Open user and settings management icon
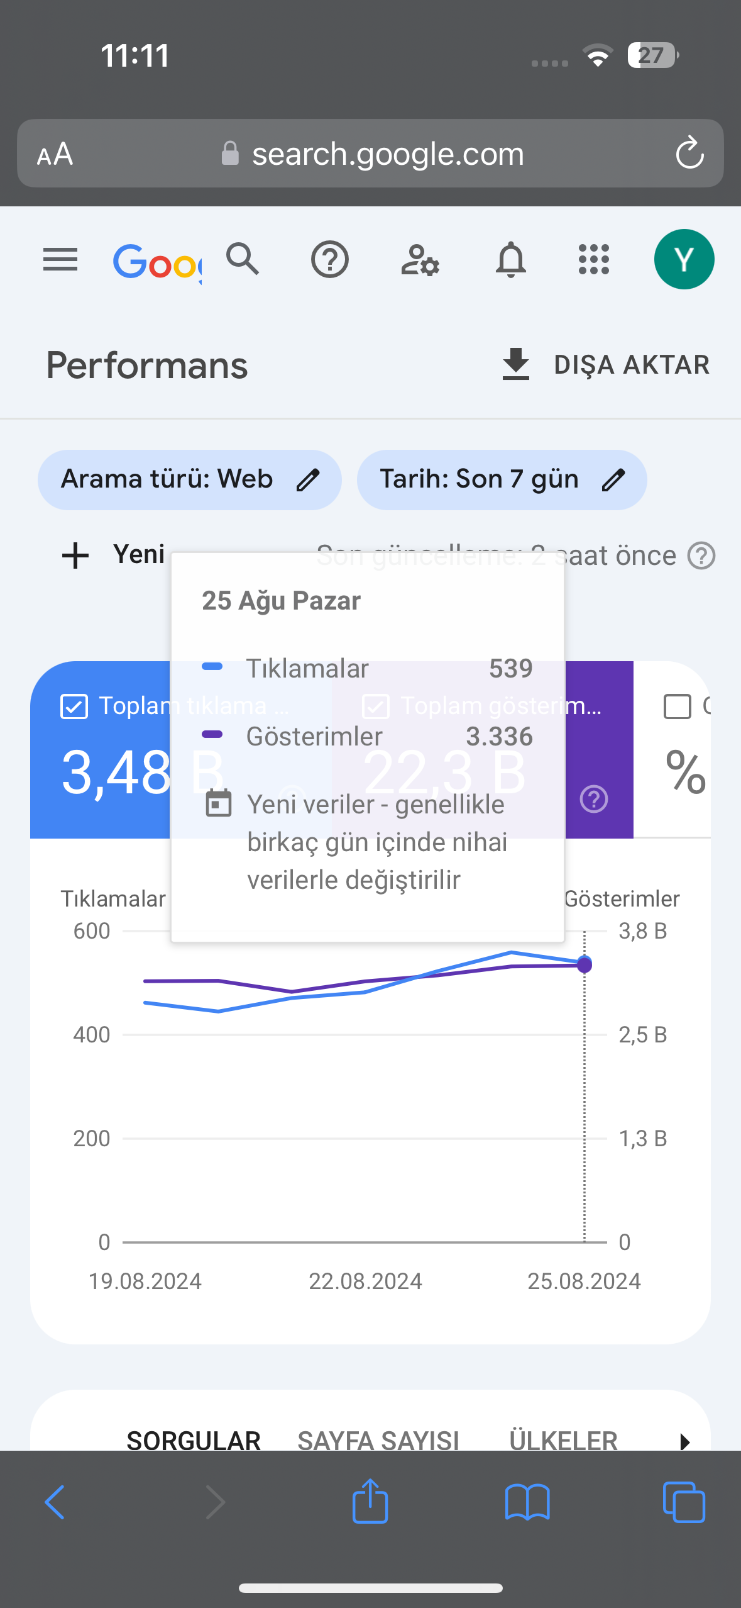The image size is (741, 1608). point(420,259)
